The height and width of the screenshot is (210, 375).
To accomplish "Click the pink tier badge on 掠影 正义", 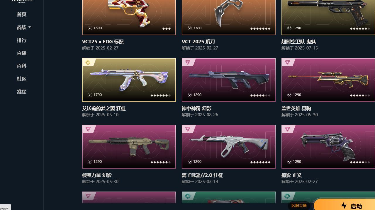I will point(287,129).
